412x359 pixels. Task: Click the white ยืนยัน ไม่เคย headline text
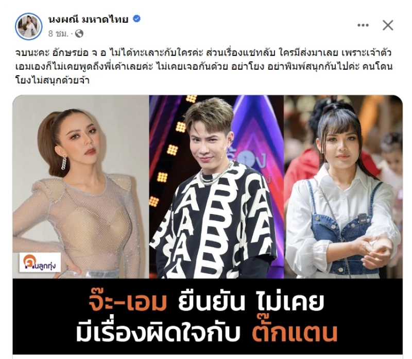click(x=251, y=302)
